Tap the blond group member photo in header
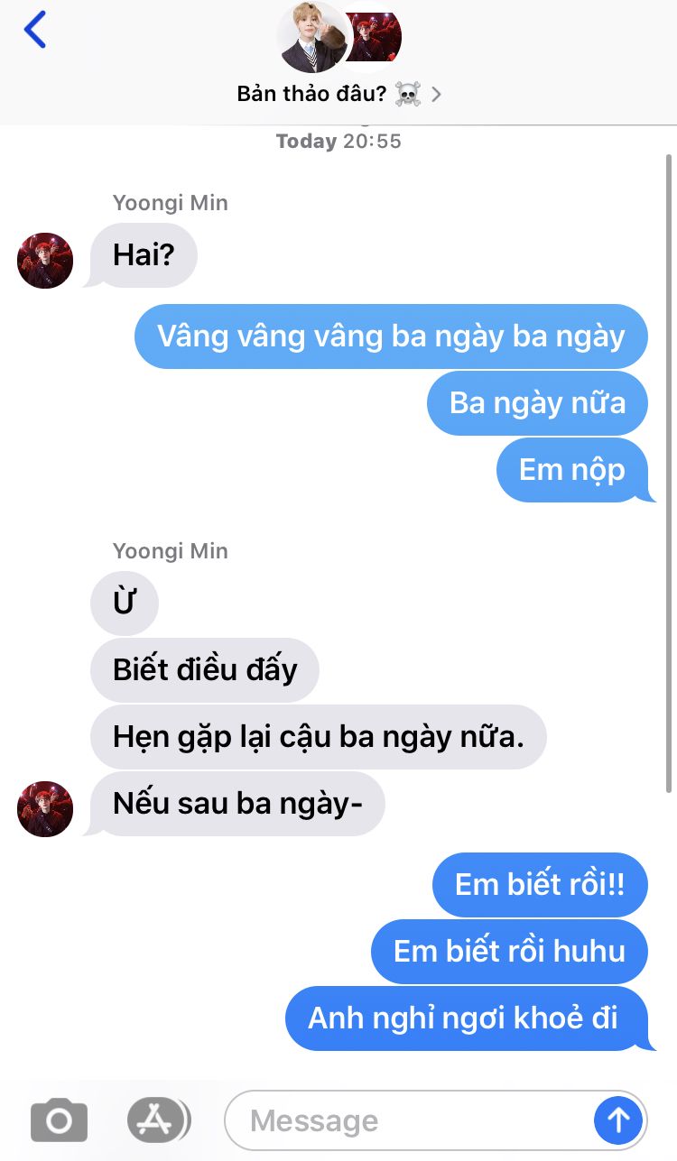This screenshot has height=1161, width=677. [312, 38]
